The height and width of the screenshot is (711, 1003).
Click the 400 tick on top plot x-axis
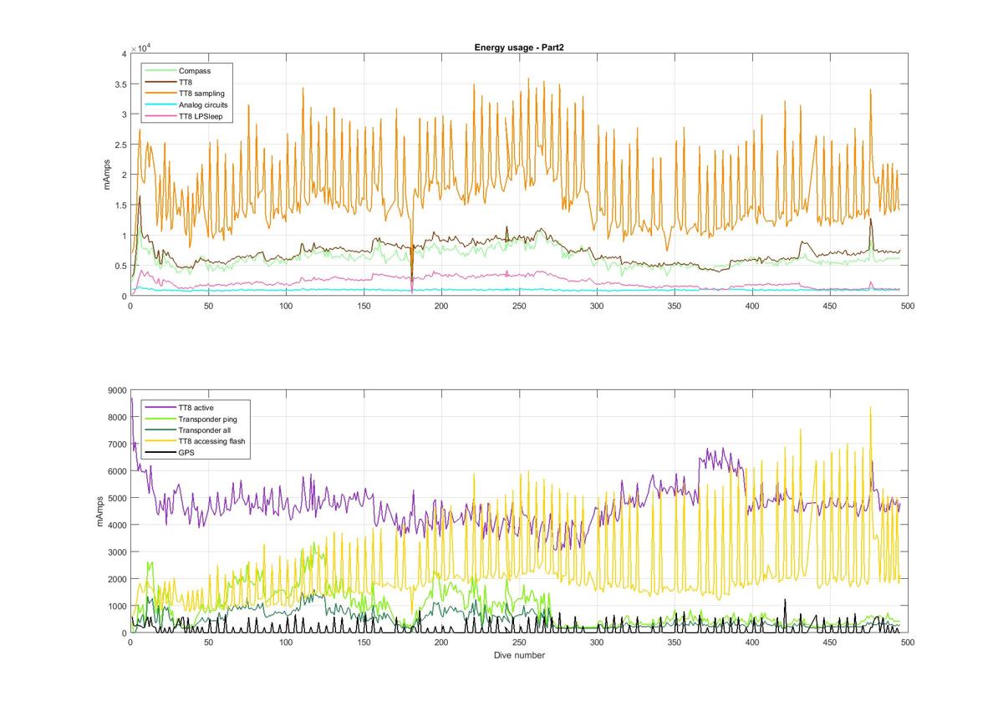point(752,307)
